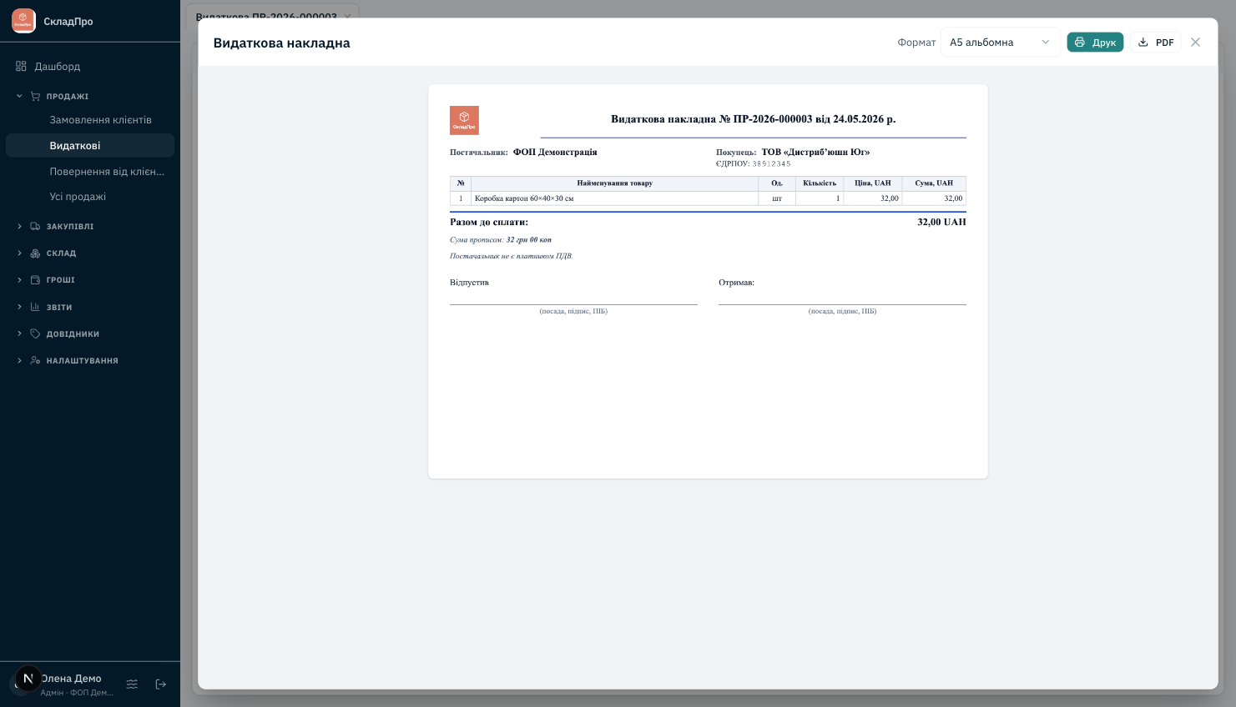Click the total 32,00 UAH amount
The image size is (1236, 707).
941,223
